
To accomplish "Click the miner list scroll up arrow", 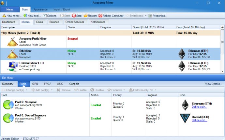I will coord(222,27).
